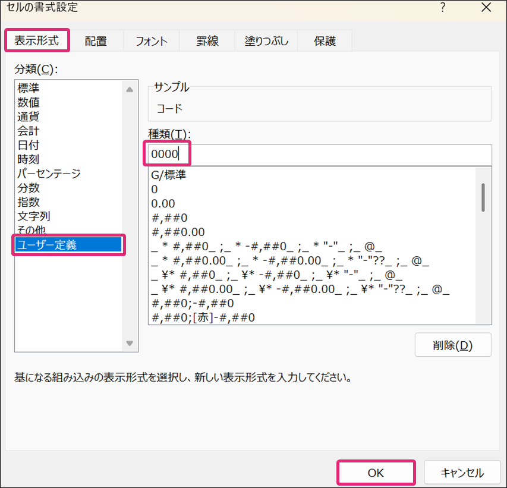Select パーセンテージ in the 分類 list
Image resolution: width=507 pixels, height=488 pixels.
pos(49,174)
